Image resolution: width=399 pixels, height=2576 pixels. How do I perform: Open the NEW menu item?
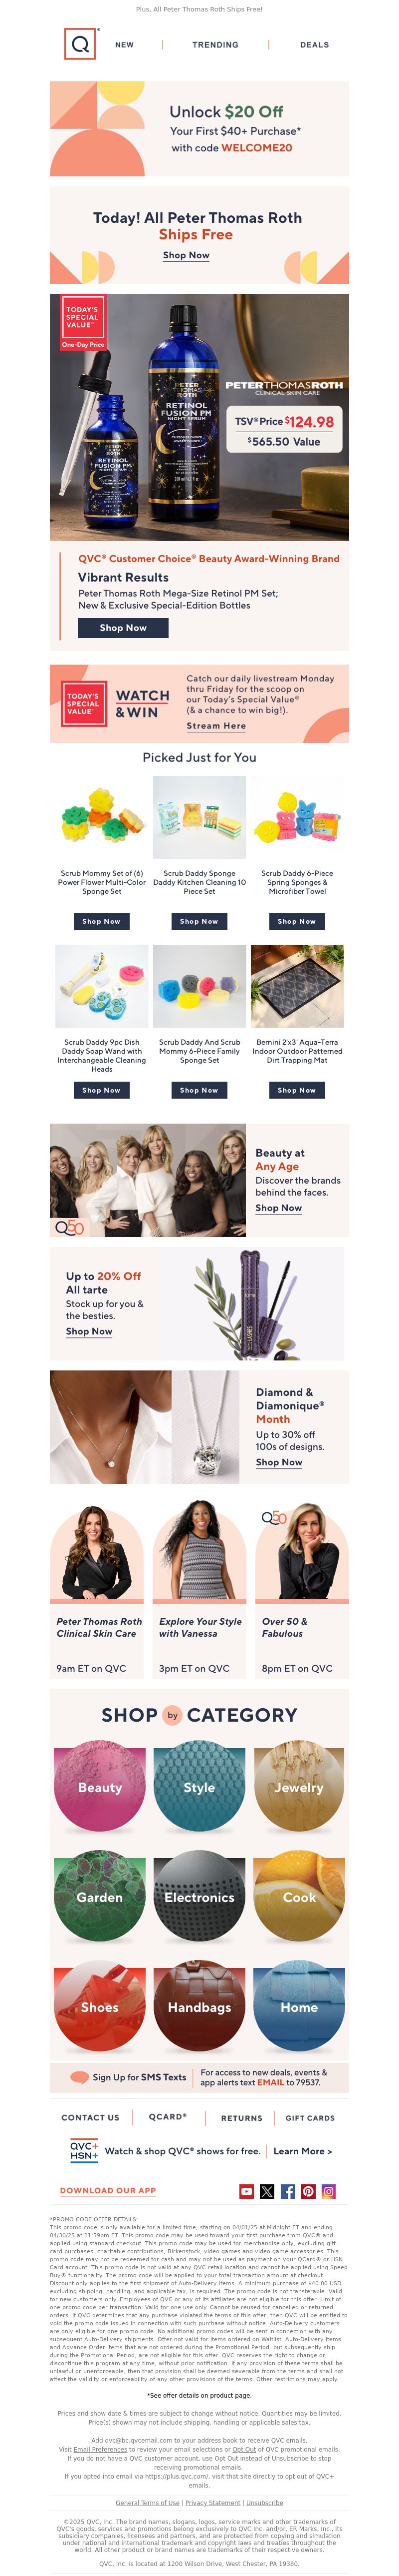click(125, 45)
